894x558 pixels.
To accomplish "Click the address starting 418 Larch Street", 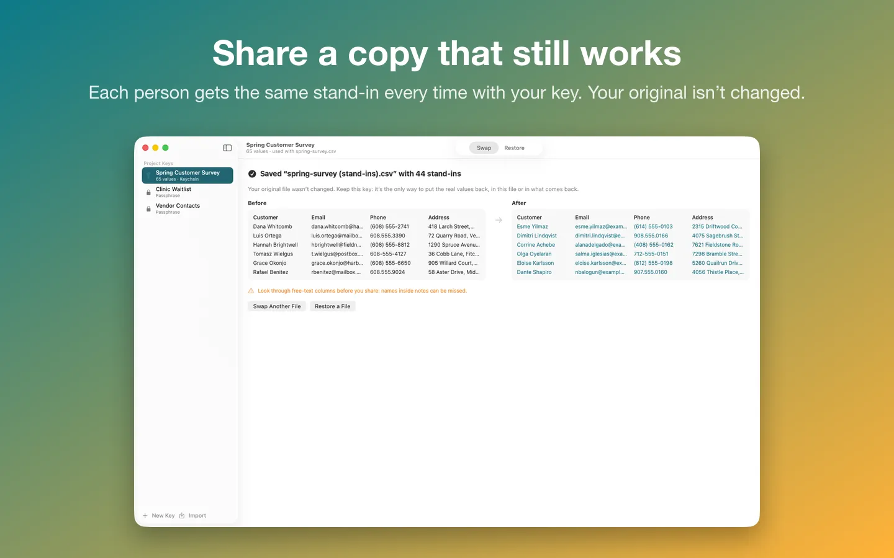I will pos(451,227).
